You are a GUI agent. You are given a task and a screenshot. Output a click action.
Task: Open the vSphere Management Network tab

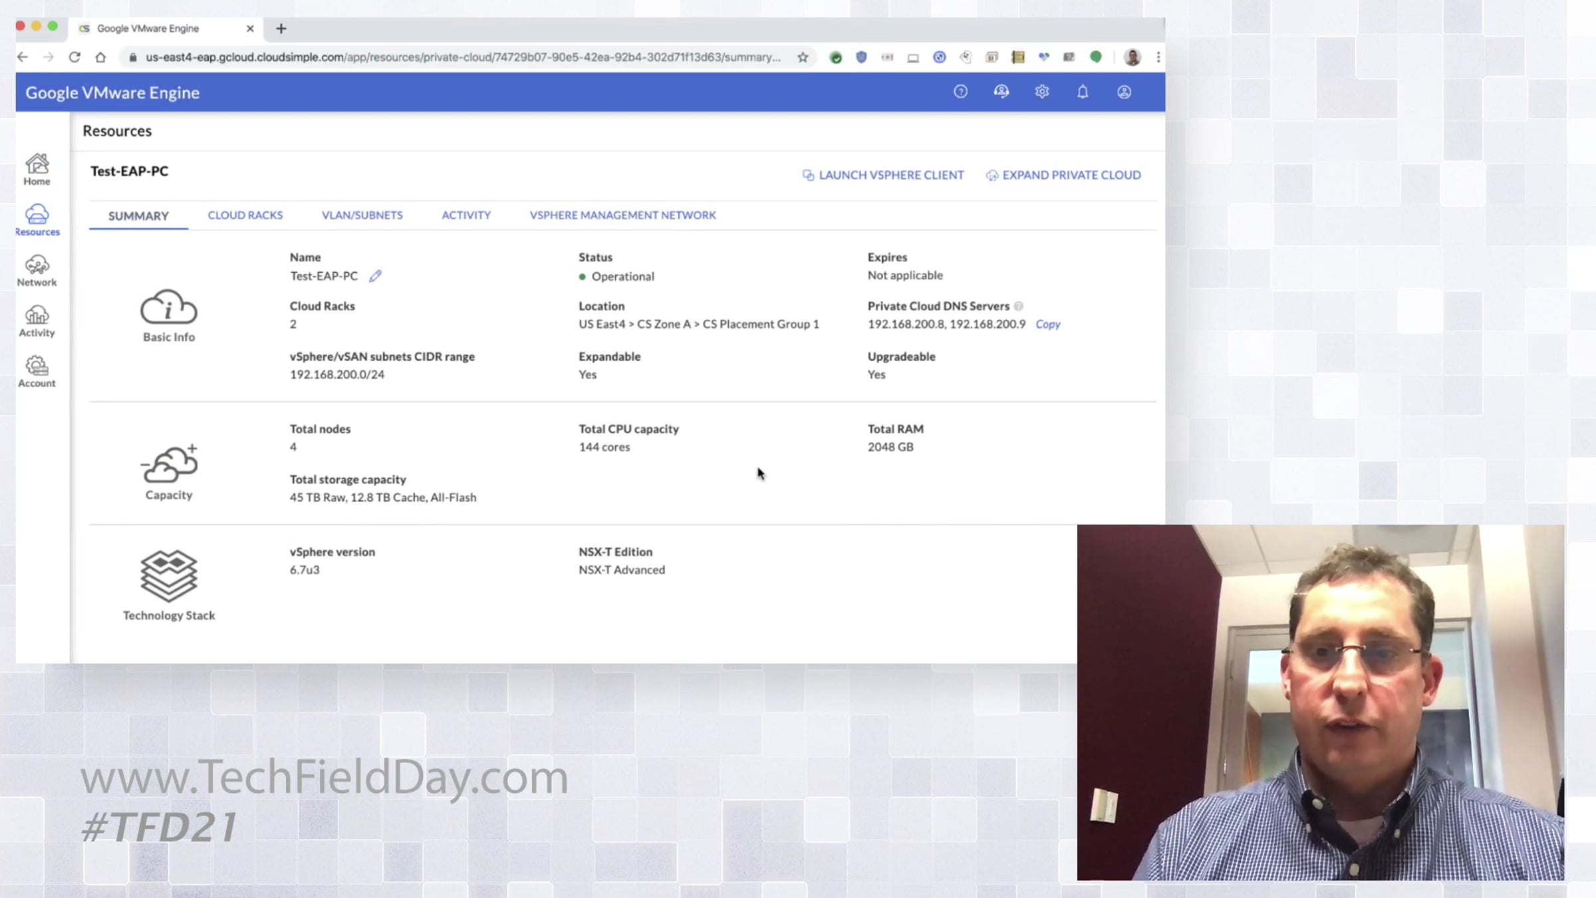tap(623, 215)
